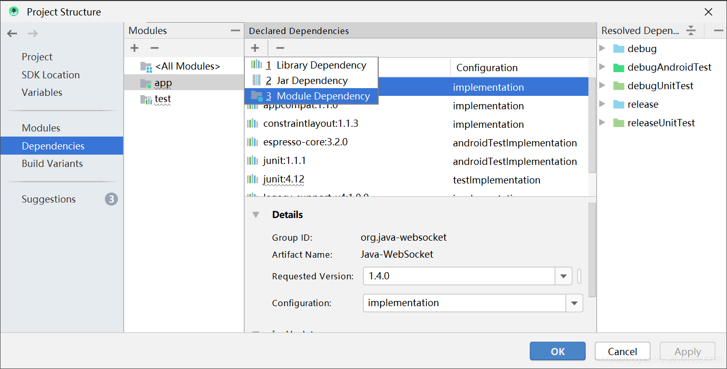Open the Requested Version dropdown

tap(563, 276)
